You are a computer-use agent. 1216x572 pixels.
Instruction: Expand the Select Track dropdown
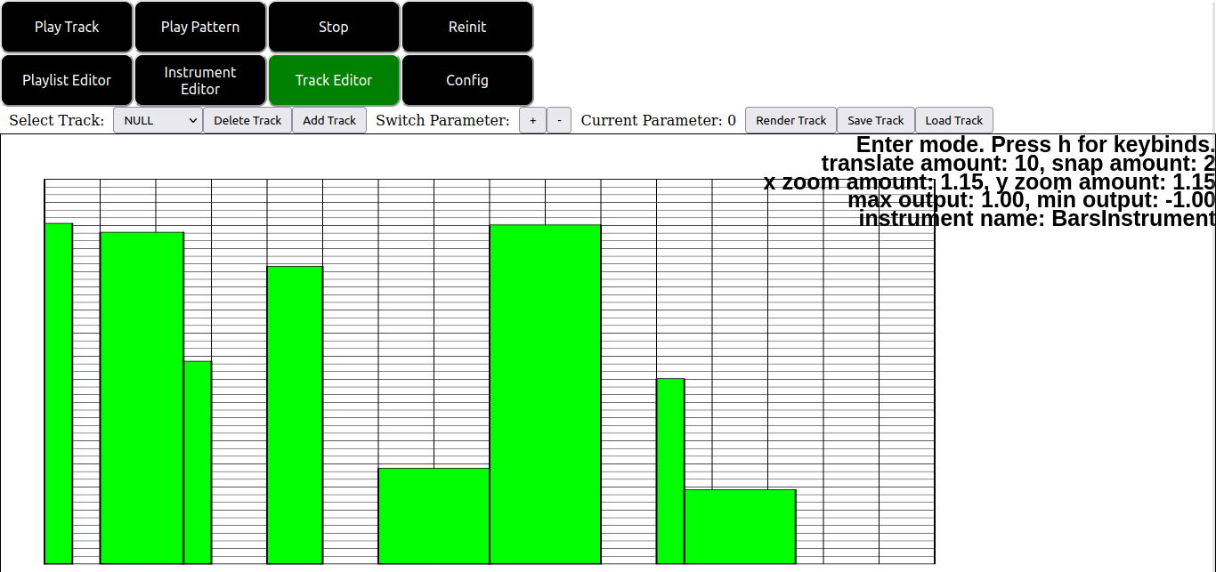click(x=158, y=120)
